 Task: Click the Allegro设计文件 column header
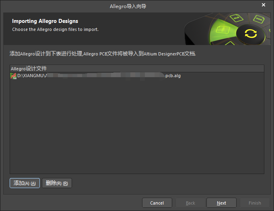(137, 69)
